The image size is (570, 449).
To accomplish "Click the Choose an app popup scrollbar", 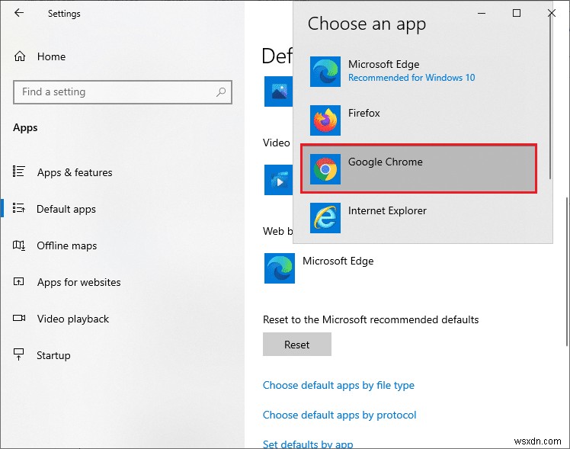I will point(550,98).
